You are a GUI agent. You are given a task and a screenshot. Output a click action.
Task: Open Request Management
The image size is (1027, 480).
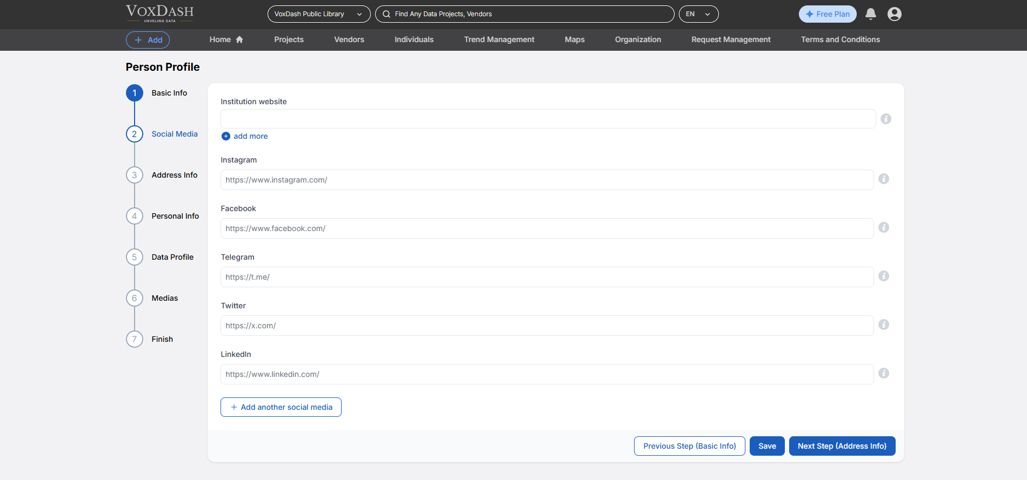click(x=731, y=39)
